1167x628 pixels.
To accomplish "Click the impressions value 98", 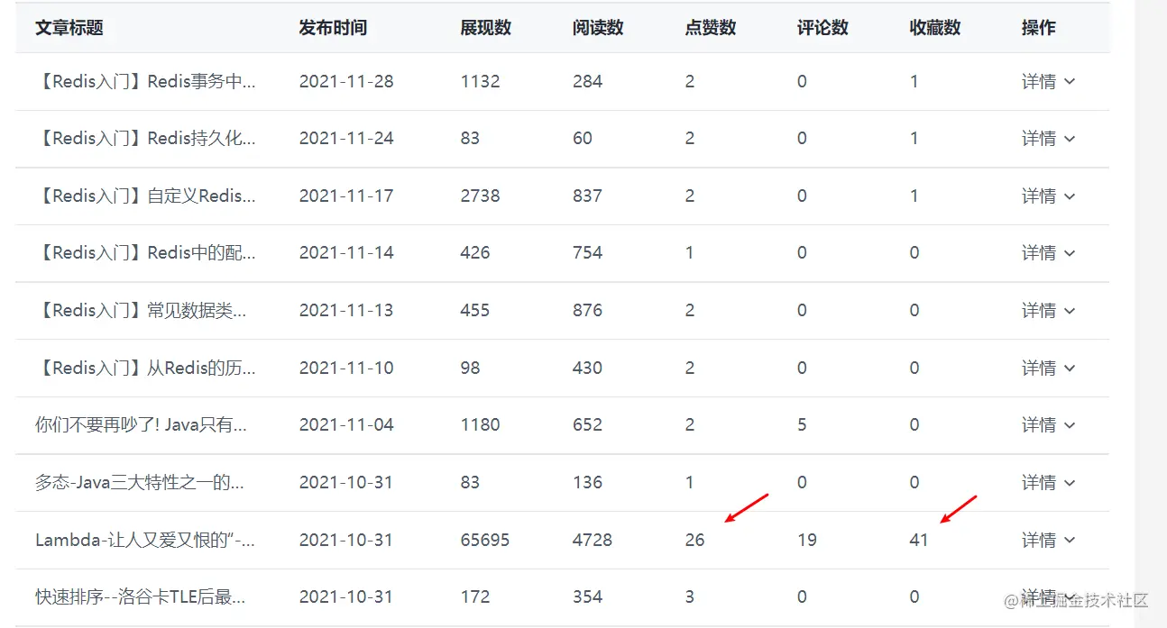I will pyautogui.click(x=470, y=368).
